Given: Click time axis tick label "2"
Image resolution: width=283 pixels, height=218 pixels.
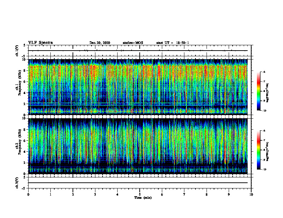Looking at the screenshot, I should [73, 194].
